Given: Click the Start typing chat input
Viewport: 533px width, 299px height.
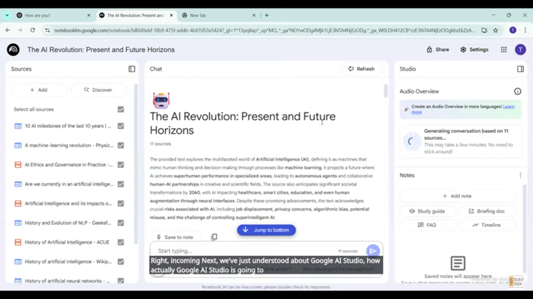Looking at the screenshot, I should click(x=245, y=251).
